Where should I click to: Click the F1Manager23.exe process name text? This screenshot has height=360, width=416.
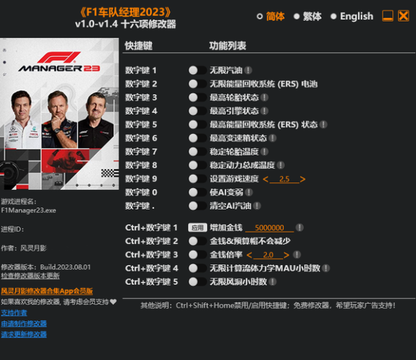click(x=29, y=210)
